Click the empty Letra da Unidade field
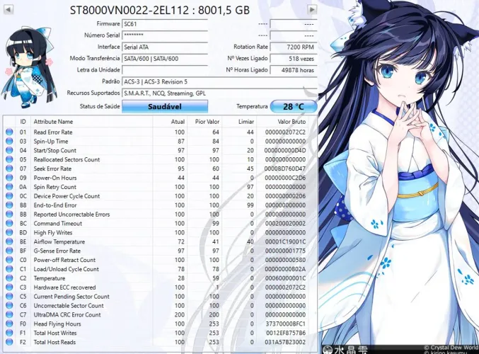Image resolution: width=479 pixels, height=354 pixels. 165,70
